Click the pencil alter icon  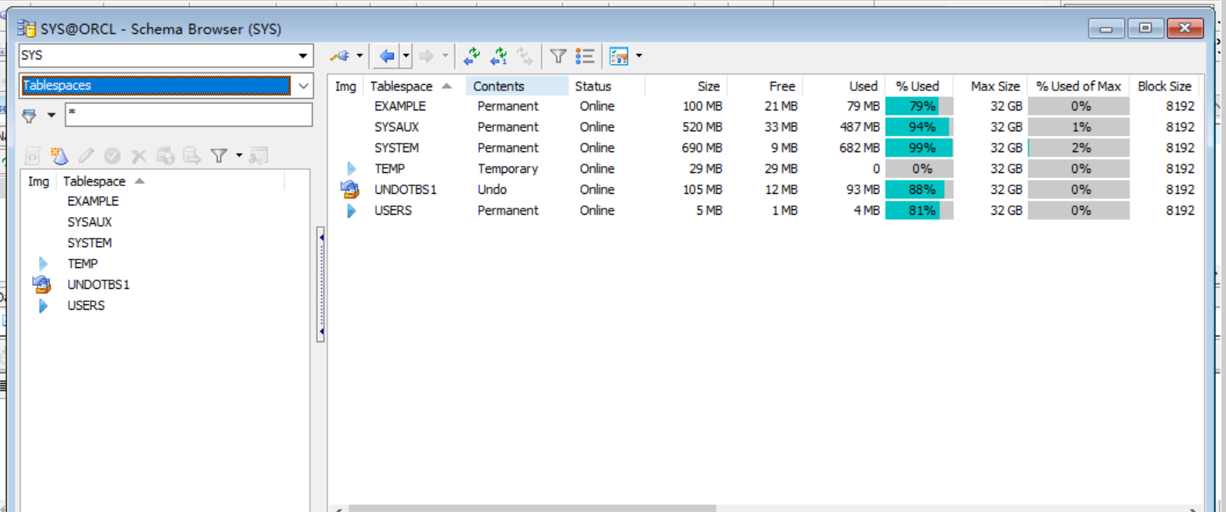[x=87, y=156]
